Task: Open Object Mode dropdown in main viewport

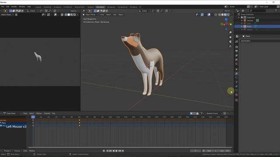Action: tap(91, 14)
